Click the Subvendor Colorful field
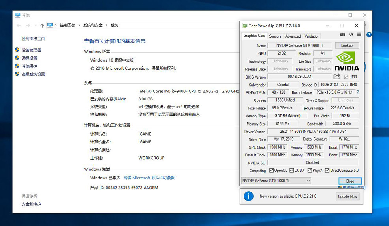389x226 pixels. point(283,85)
